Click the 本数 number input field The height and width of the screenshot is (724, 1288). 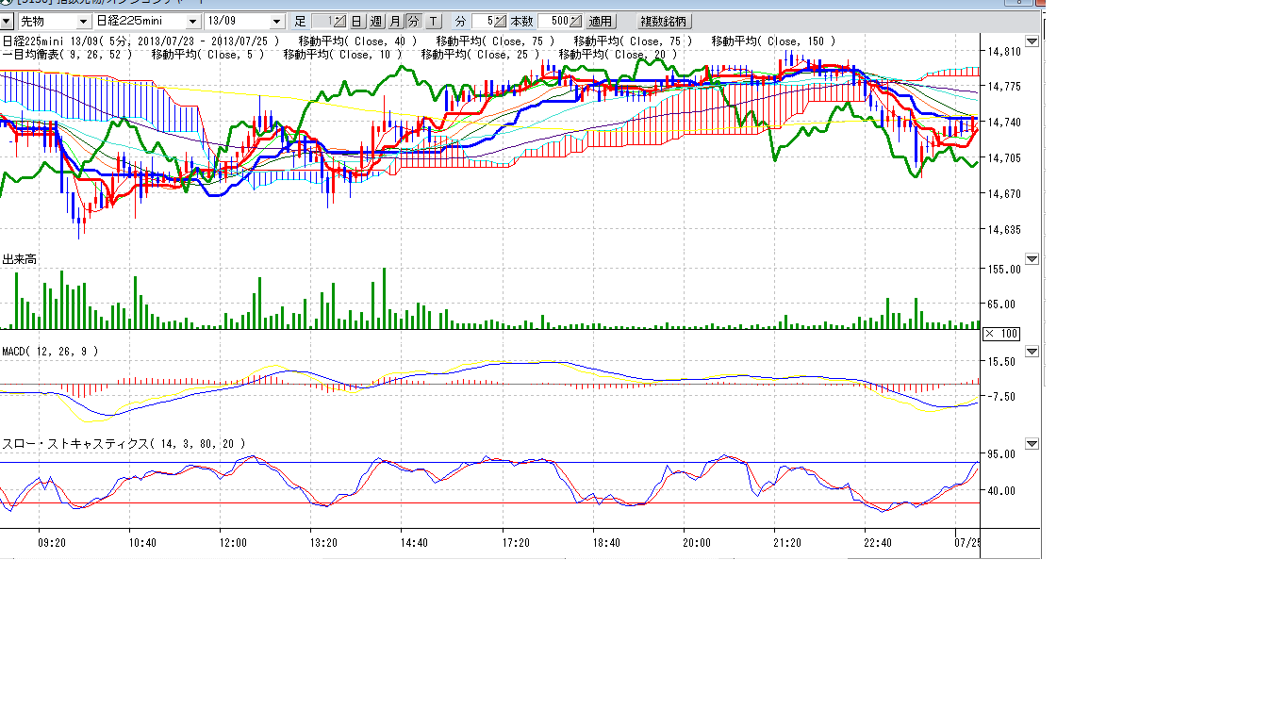click(553, 21)
